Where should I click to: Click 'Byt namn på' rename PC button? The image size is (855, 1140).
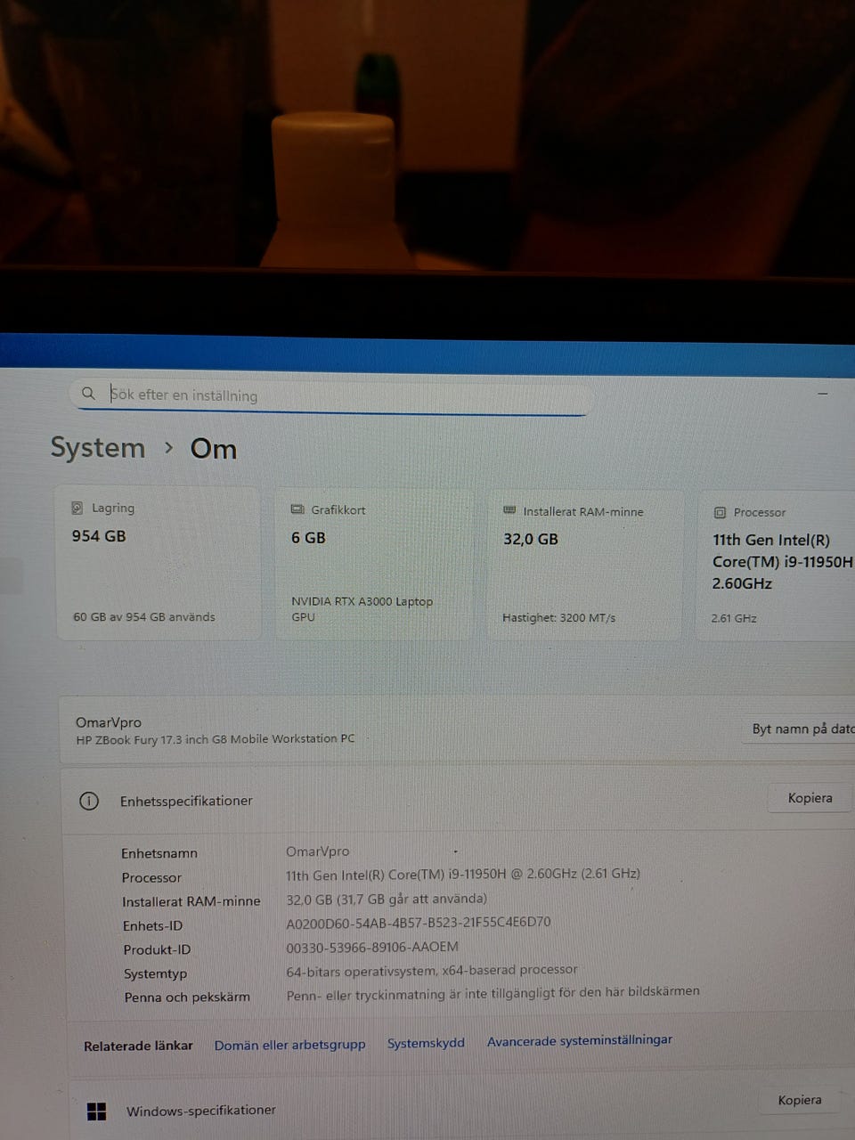(x=800, y=729)
